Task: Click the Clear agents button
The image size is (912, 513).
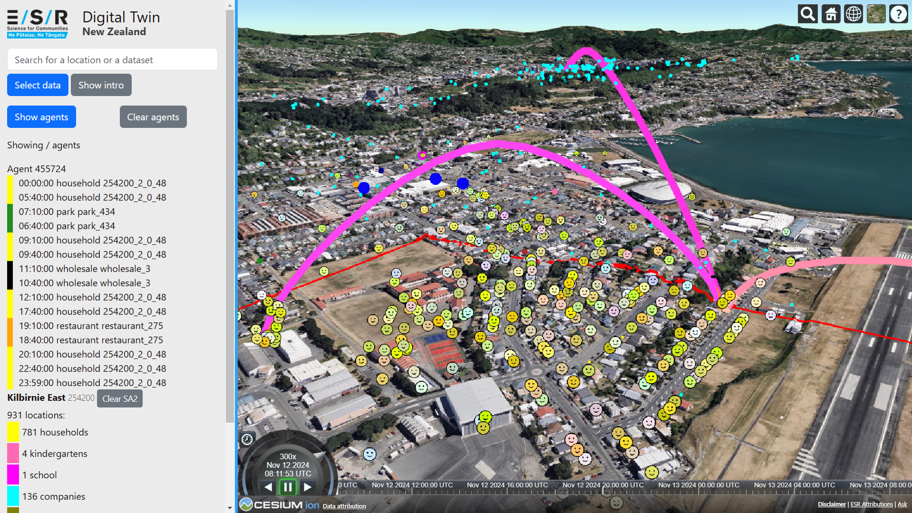Action: click(153, 117)
